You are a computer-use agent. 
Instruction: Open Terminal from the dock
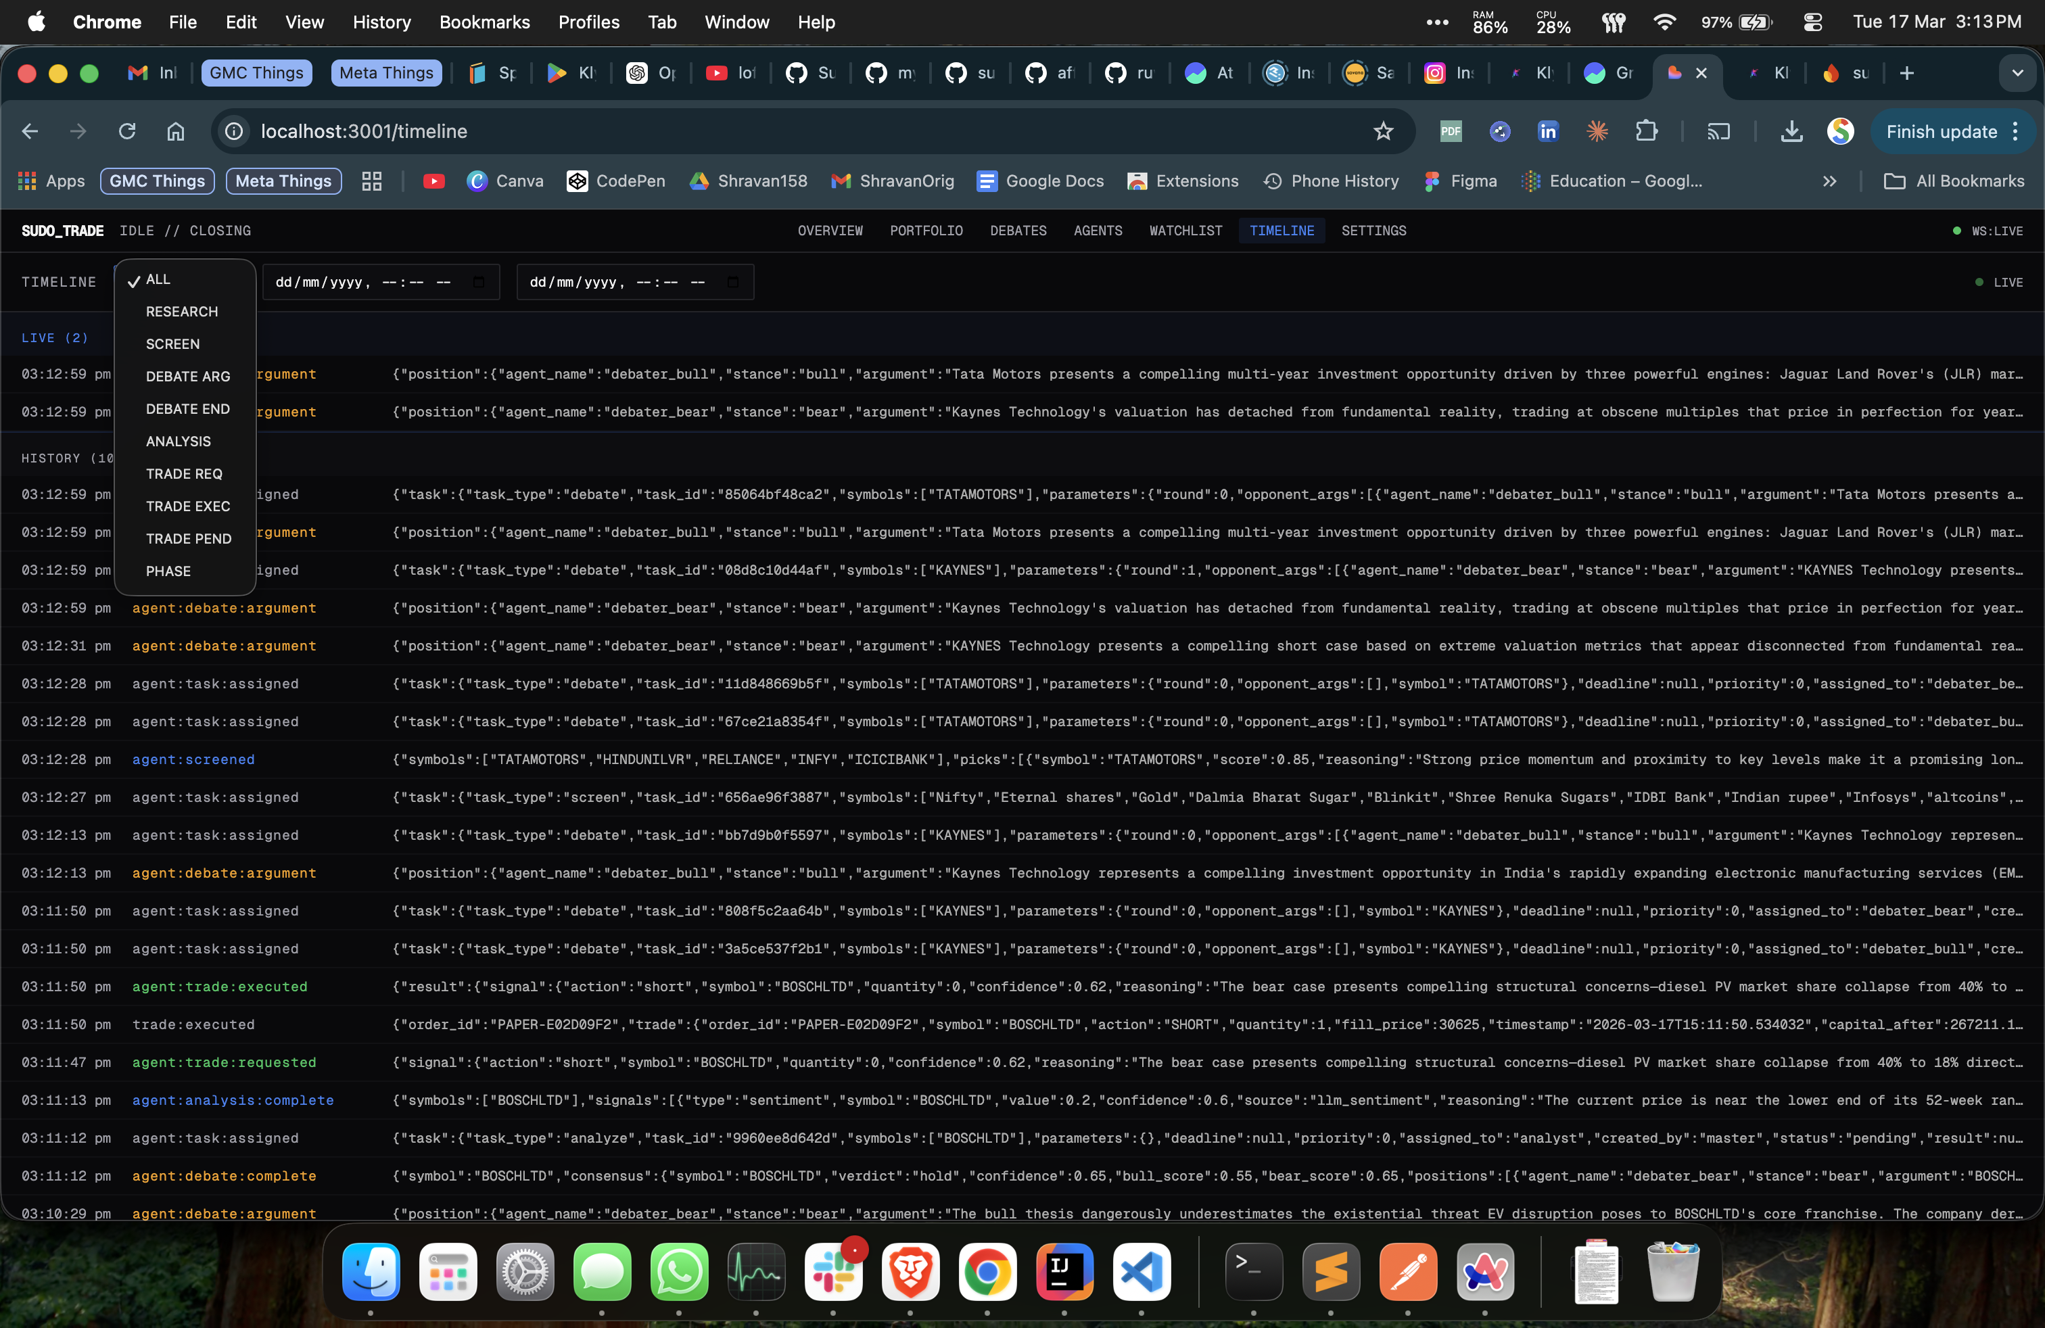[1254, 1272]
